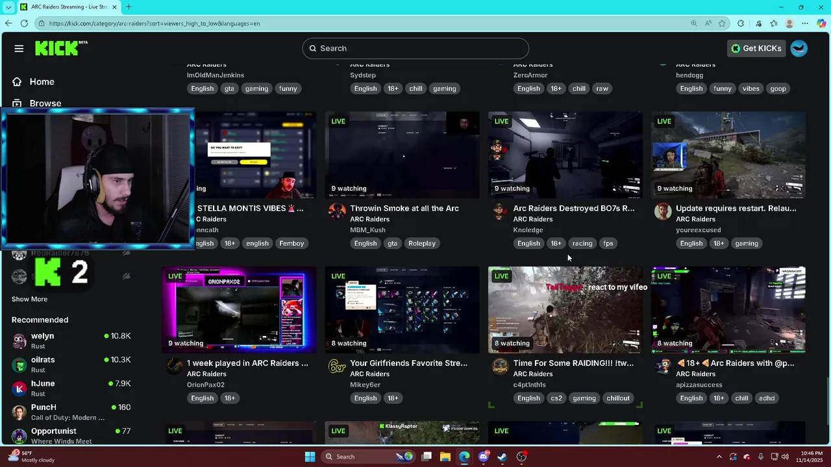Open the browser profile account icon

point(789,23)
